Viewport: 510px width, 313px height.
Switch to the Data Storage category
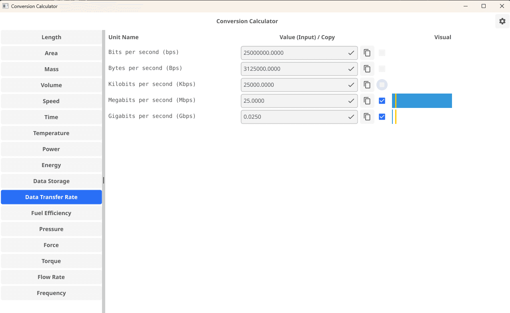[x=51, y=181]
